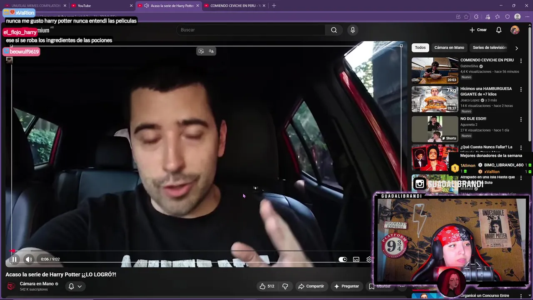Screen dimensions: 533x300
Task: Select the Cámara en Mano chip
Action: click(449, 47)
